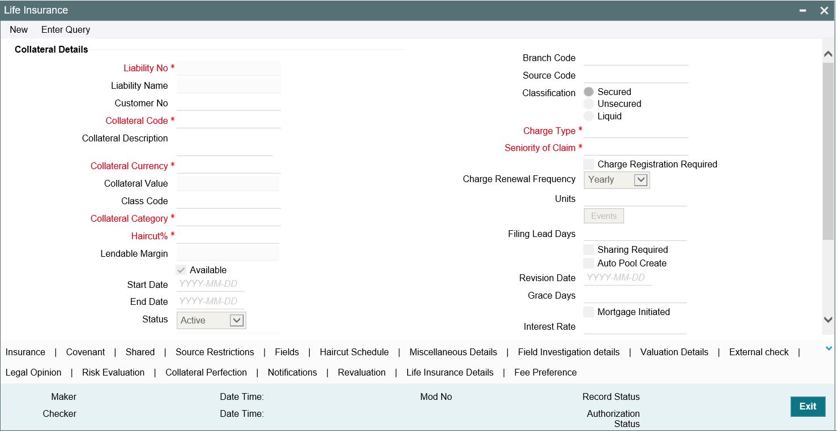Select the Secured classification option
This screenshot has width=837, height=431.
point(589,92)
